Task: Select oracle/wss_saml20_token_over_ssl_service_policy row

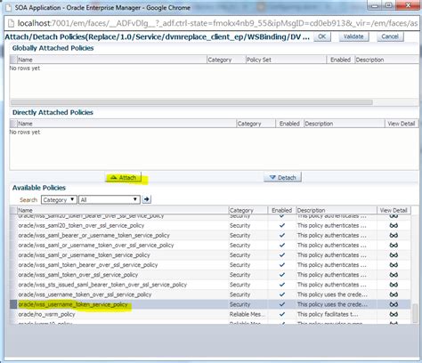Action: 210,226
